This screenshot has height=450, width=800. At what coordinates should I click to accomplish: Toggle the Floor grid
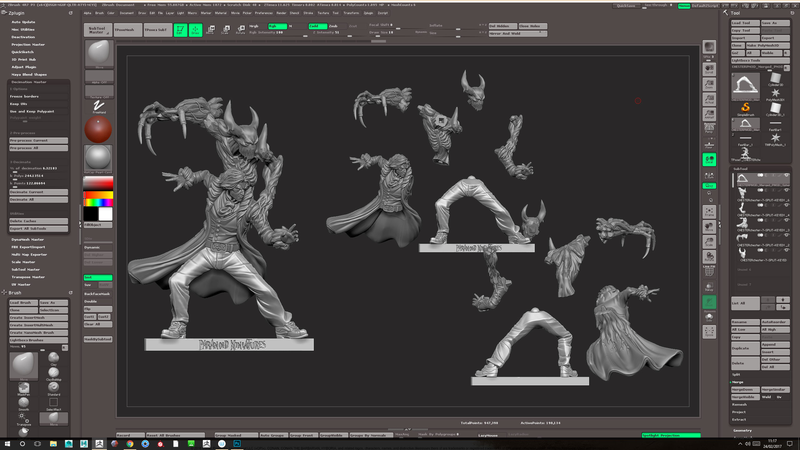(709, 144)
